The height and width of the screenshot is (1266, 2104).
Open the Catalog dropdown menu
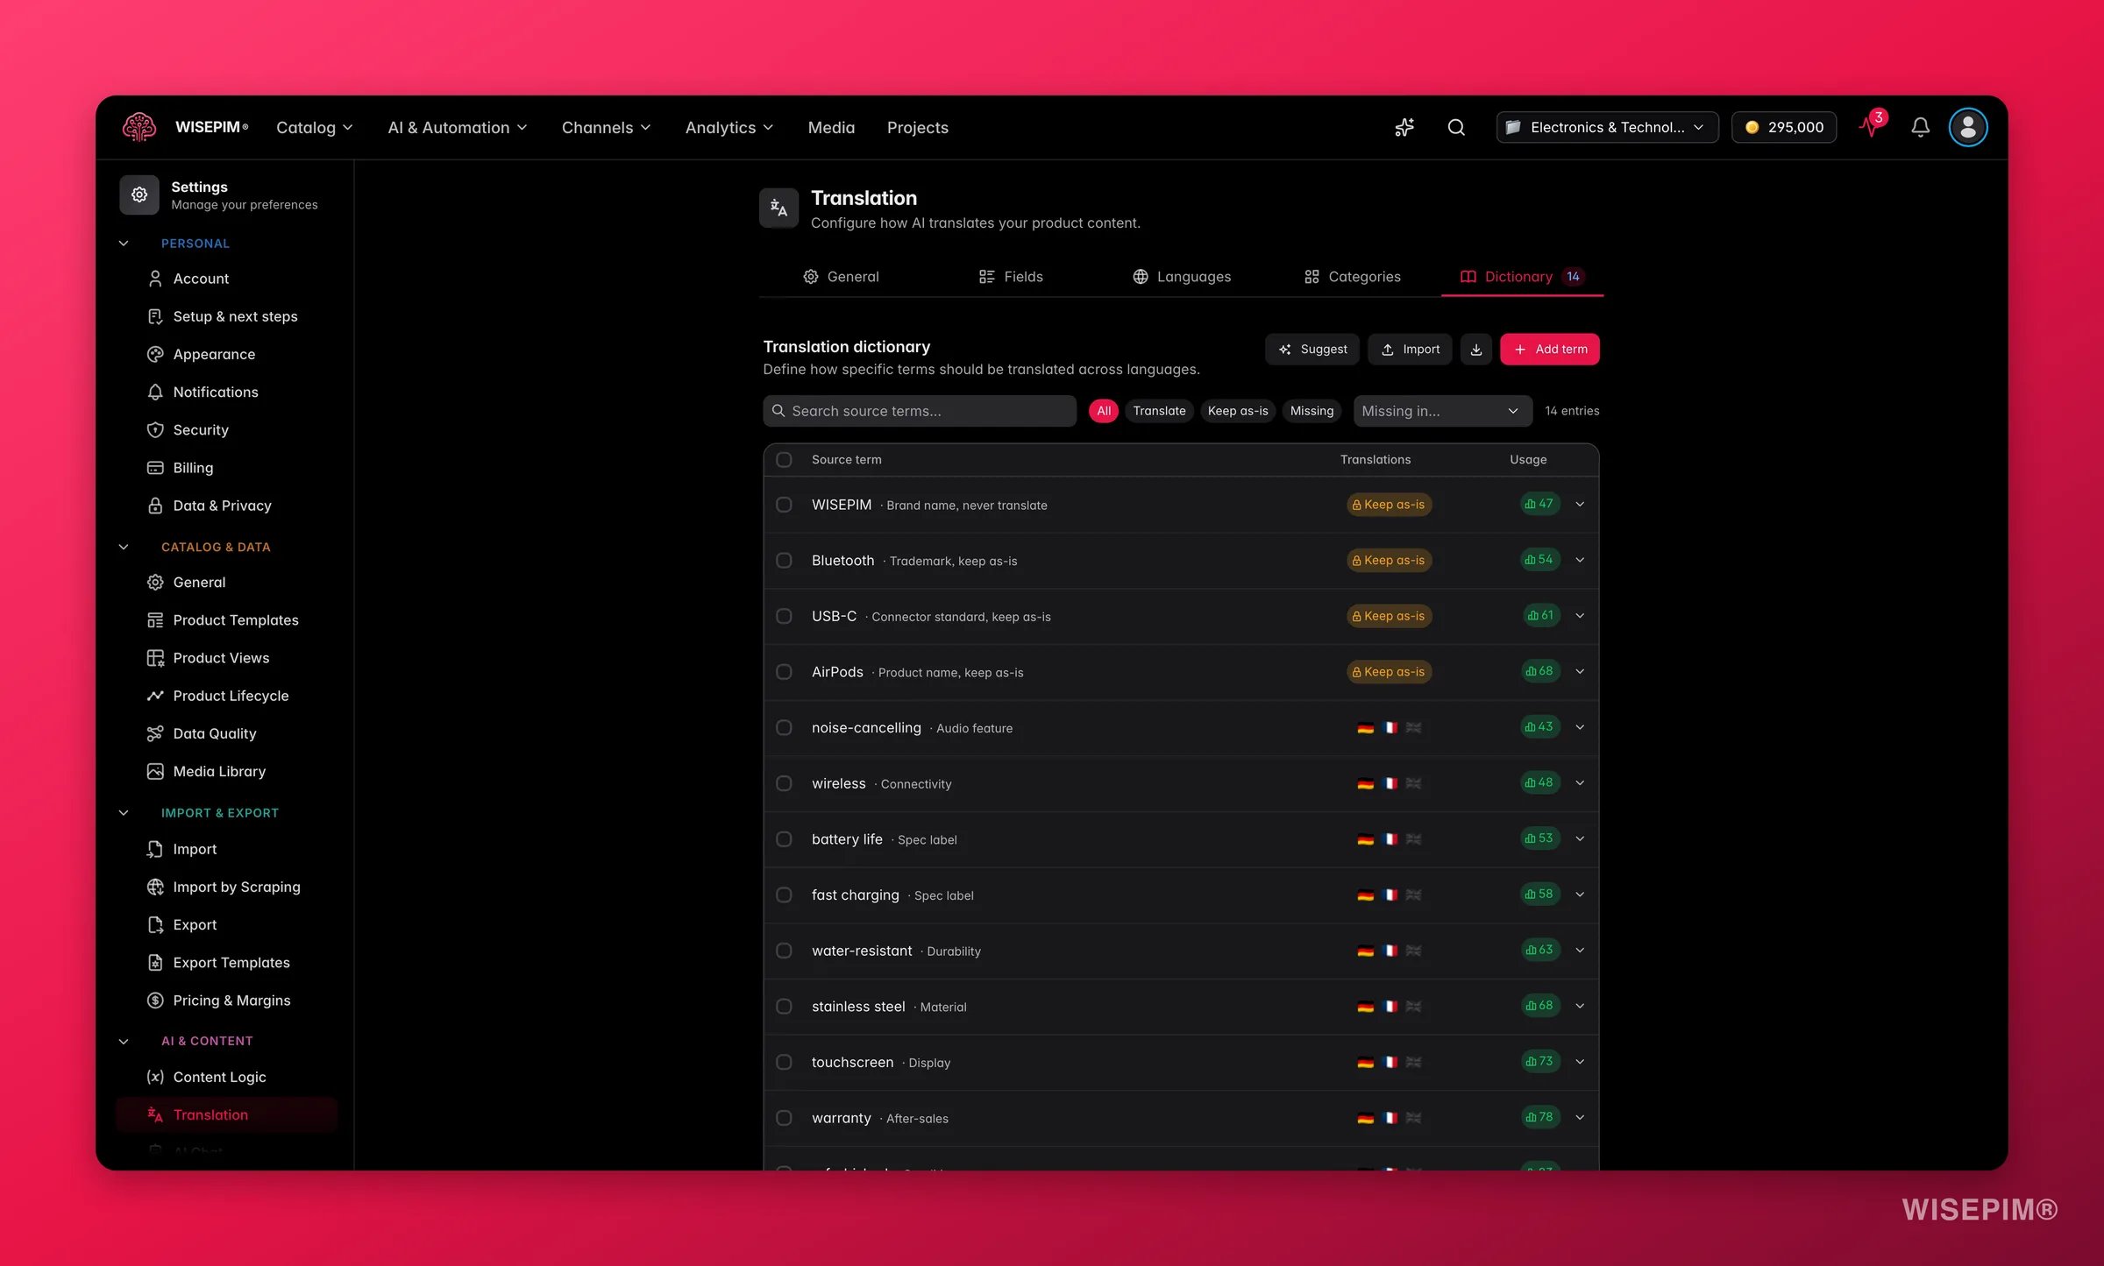(315, 127)
